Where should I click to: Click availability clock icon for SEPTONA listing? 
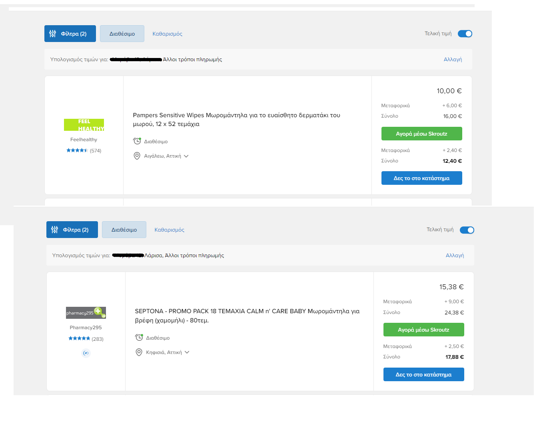pyautogui.click(x=139, y=338)
